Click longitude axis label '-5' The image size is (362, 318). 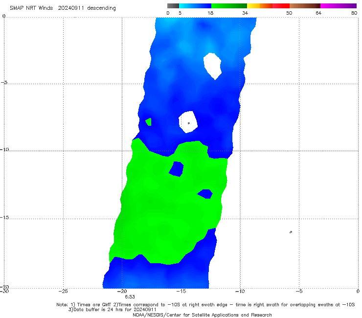point(299,292)
